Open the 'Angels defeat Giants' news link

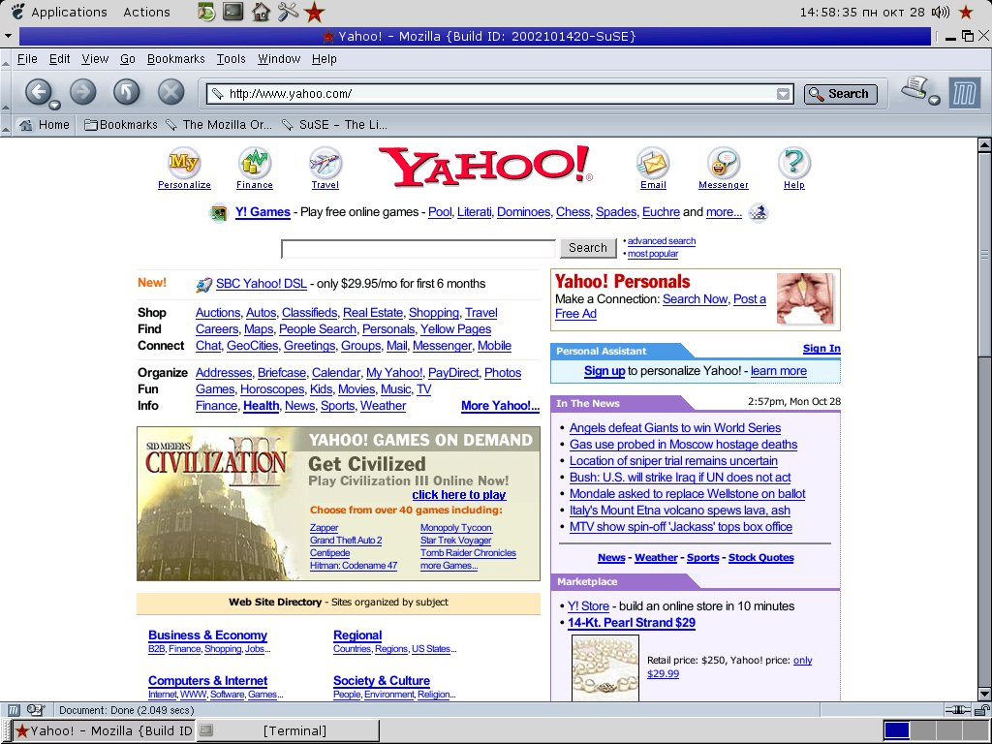point(674,428)
